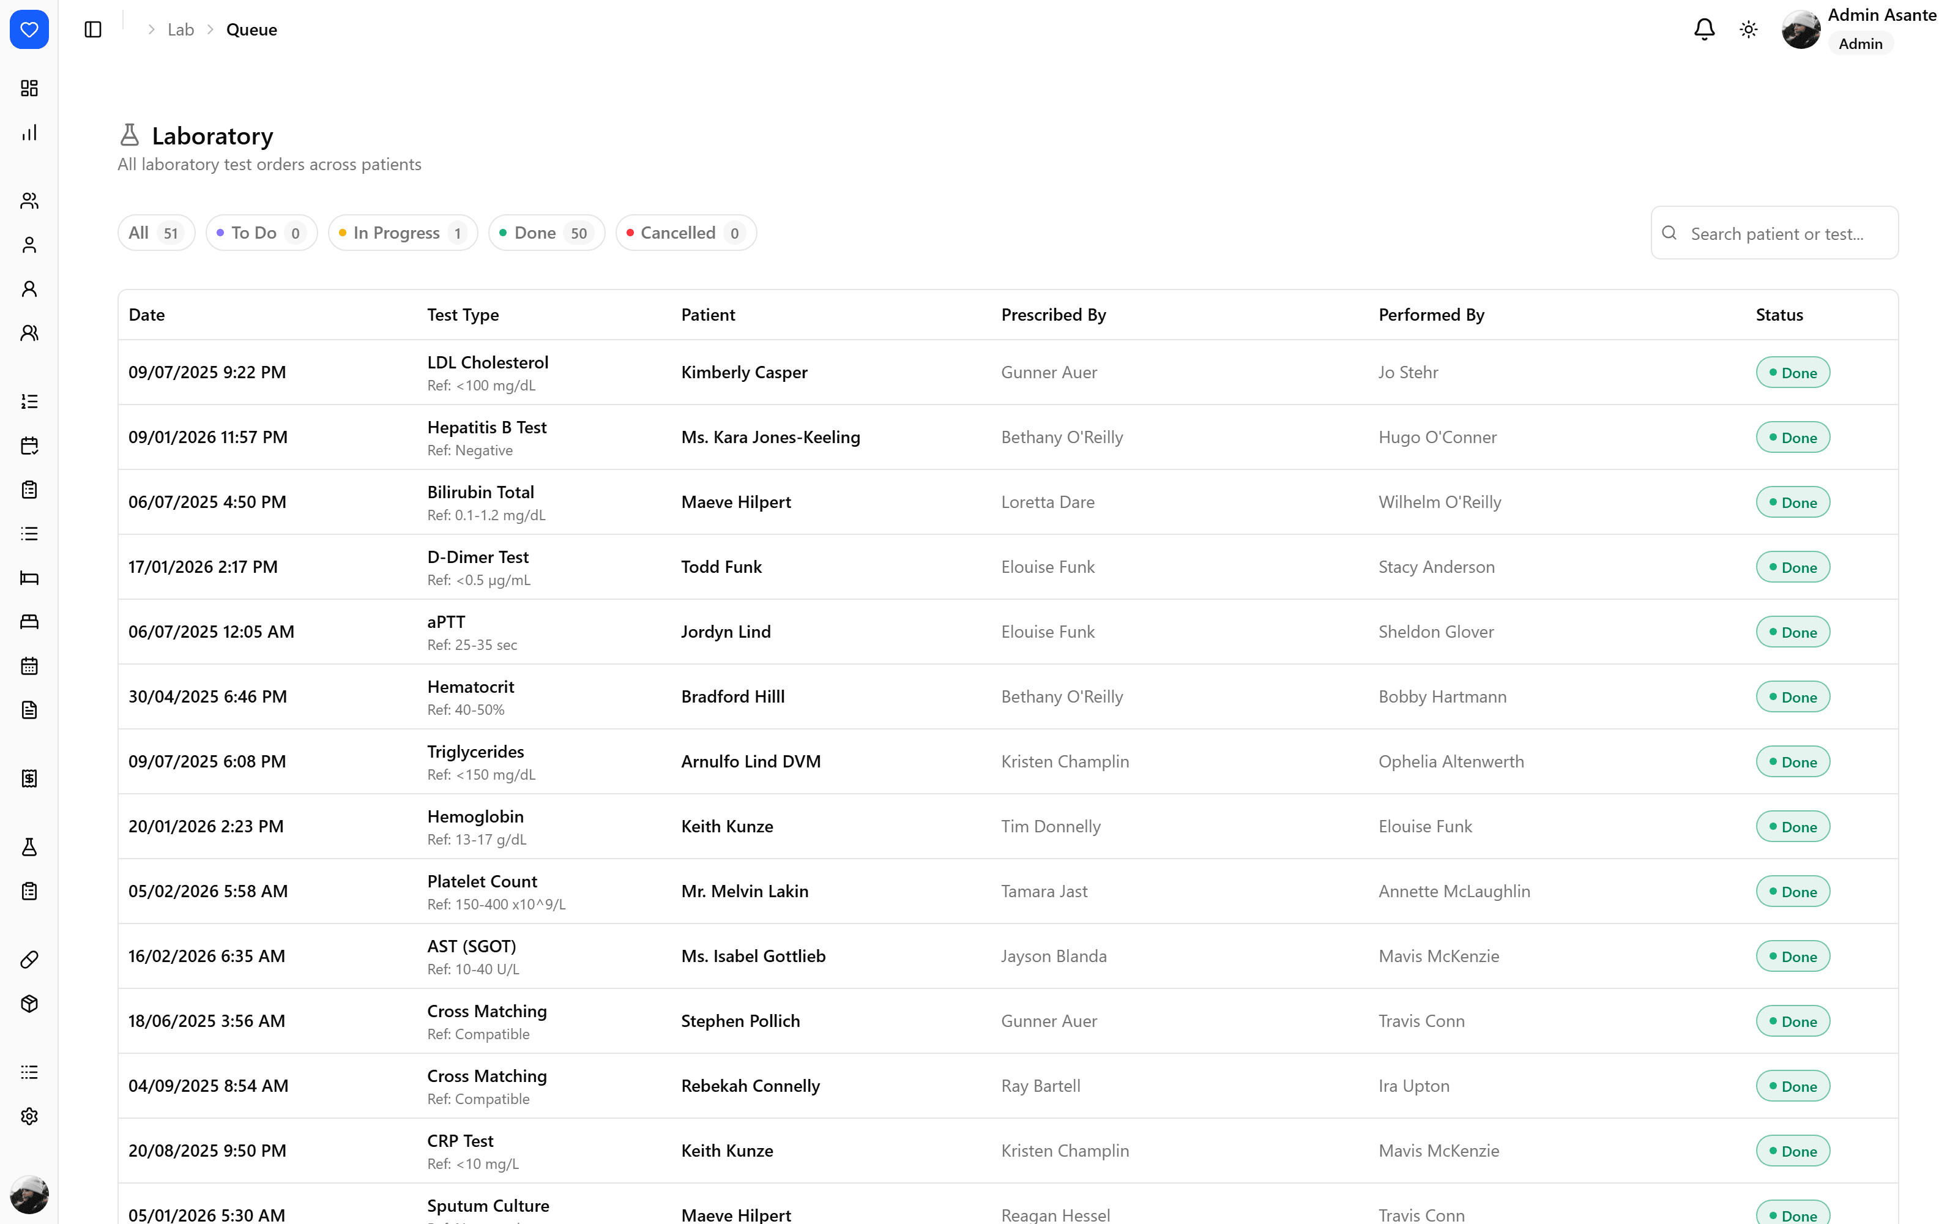Click the Hepatitis B Test entry
The height and width of the screenshot is (1224, 1958).
487,427
